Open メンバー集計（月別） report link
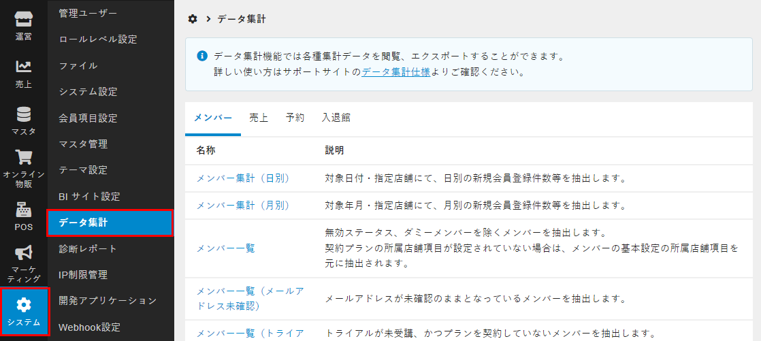 (243, 205)
